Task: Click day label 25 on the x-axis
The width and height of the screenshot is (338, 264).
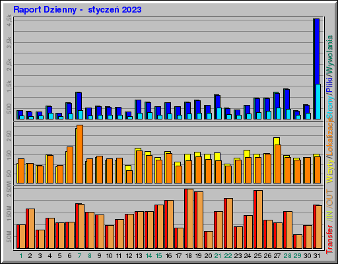Action: coord(257,256)
